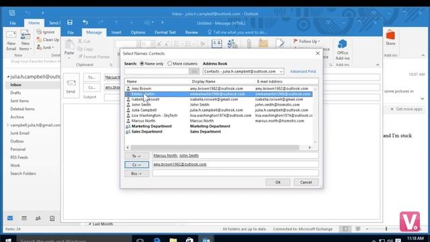Click the zoom slider handle in the status bar

point(386,229)
